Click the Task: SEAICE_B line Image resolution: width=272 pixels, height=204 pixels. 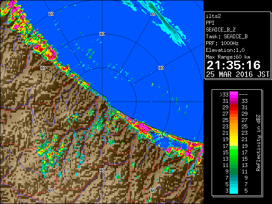pyautogui.click(x=227, y=37)
